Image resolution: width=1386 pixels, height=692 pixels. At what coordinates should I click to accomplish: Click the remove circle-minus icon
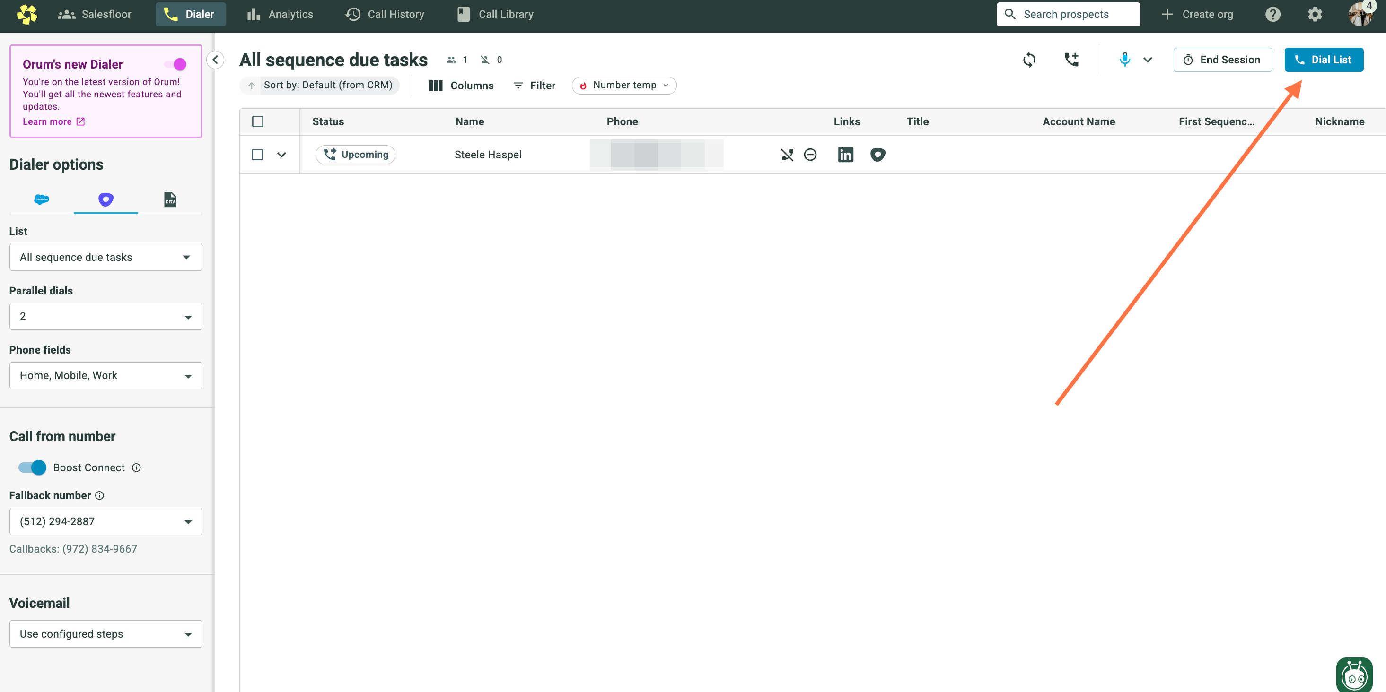810,155
